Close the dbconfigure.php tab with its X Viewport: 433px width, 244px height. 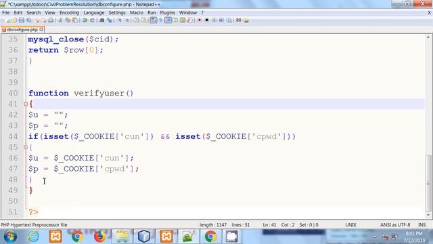[41, 29]
